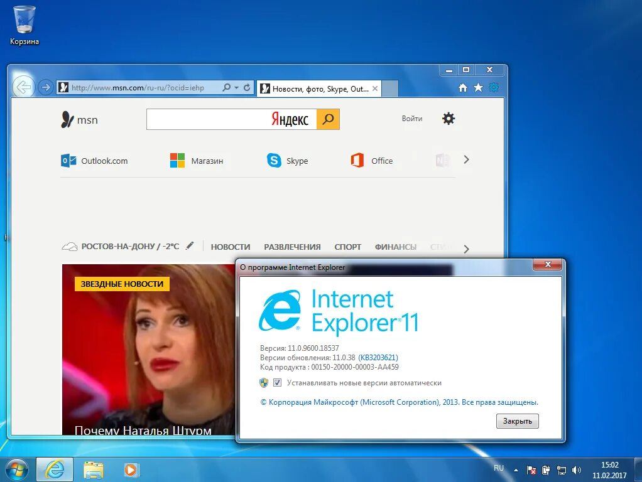Click the Microsoft Corporation copyright link
The height and width of the screenshot is (482, 642).
399,402
